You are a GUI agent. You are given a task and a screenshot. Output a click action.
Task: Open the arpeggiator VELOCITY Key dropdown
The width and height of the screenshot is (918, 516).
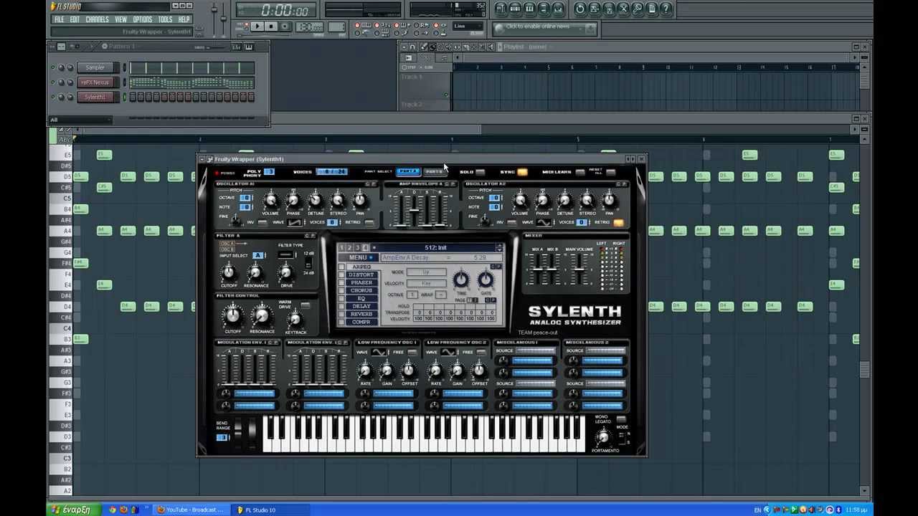[x=426, y=284]
